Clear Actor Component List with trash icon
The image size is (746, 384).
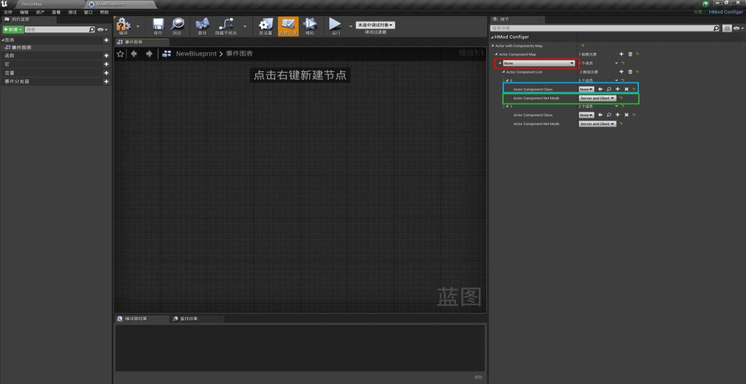[630, 72]
